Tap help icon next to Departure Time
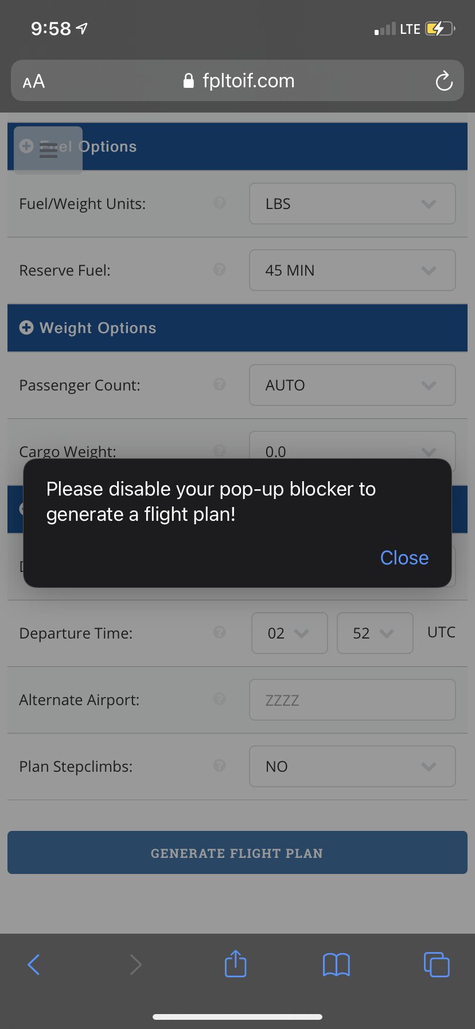The height and width of the screenshot is (1029, 475). (219, 632)
